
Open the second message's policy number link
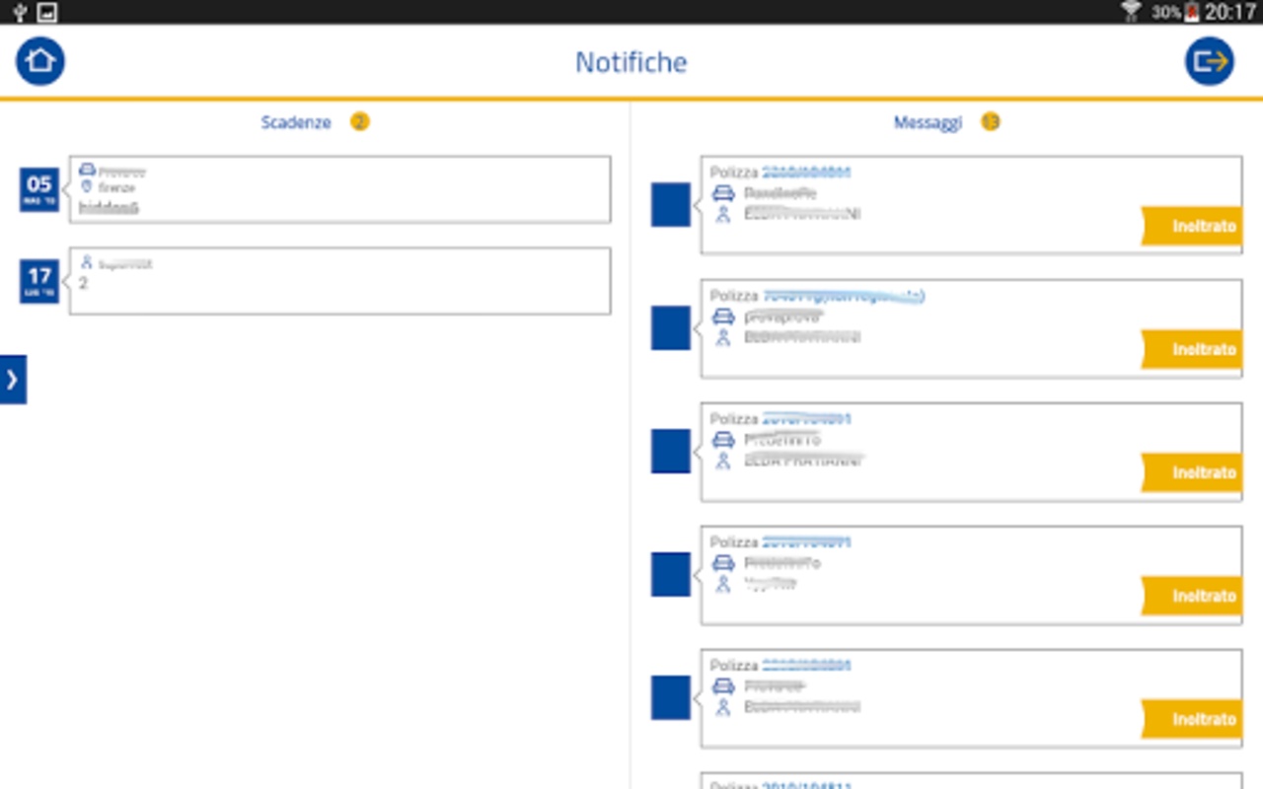pos(844,295)
